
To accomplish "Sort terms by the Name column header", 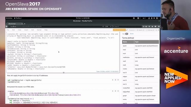I will click(128, 42).
